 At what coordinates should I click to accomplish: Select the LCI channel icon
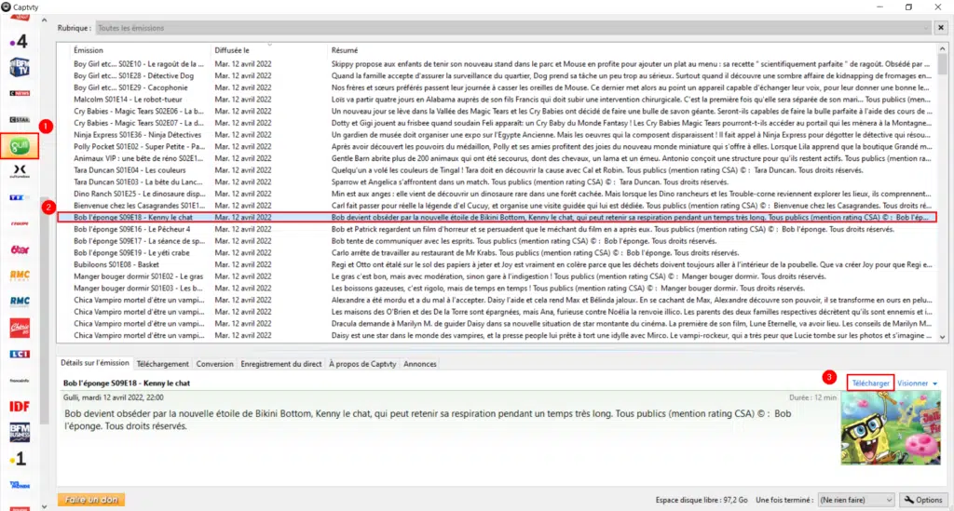pyautogui.click(x=20, y=355)
